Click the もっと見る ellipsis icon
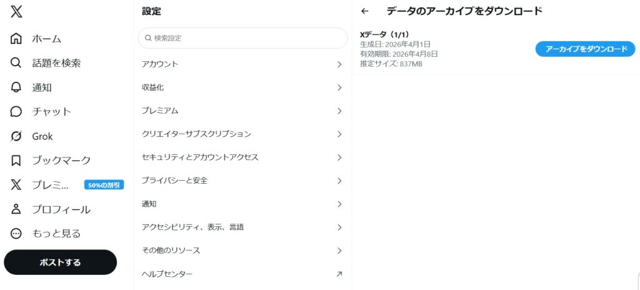 coord(17,234)
